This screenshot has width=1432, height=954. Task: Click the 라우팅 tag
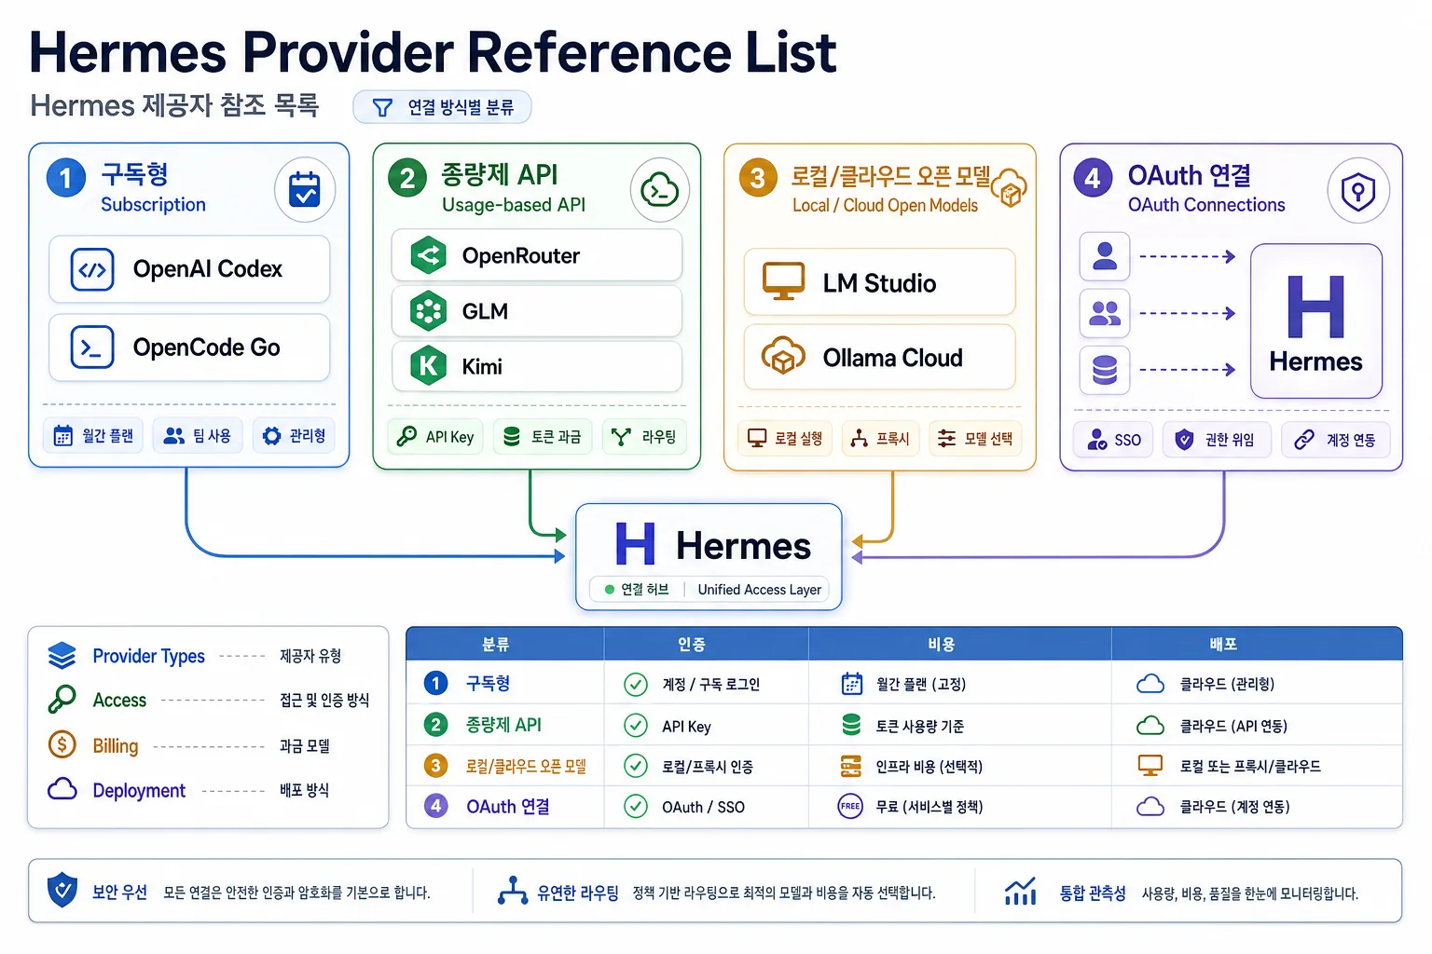[645, 436]
